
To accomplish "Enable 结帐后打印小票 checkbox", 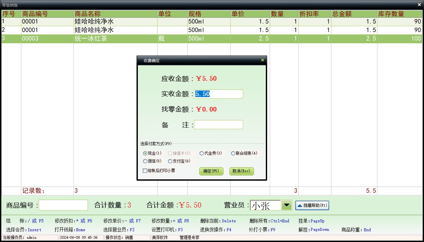I will pyautogui.click(x=145, y=171).
